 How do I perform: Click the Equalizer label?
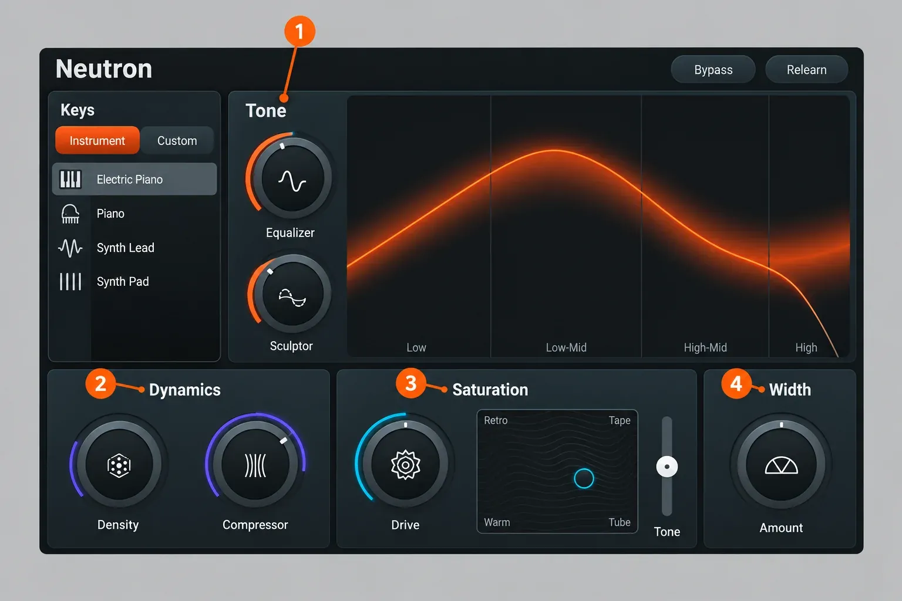point(290,233)
